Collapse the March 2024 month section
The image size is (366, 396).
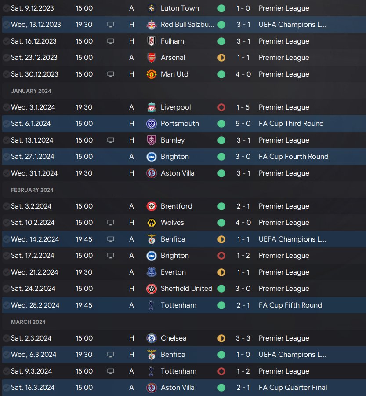pyautogui.click(x=28, y=322)
